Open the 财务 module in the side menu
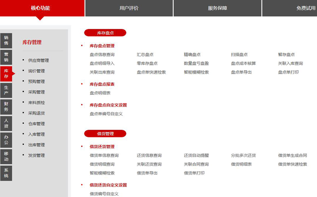317x197 pixels. (6, 107)
